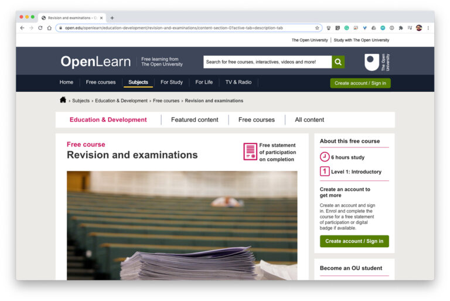Image resolution: width=450 pixels, height=301 pixels.
Task: Open the Extensions puzzle piece menu
Action: click(401, 28)
